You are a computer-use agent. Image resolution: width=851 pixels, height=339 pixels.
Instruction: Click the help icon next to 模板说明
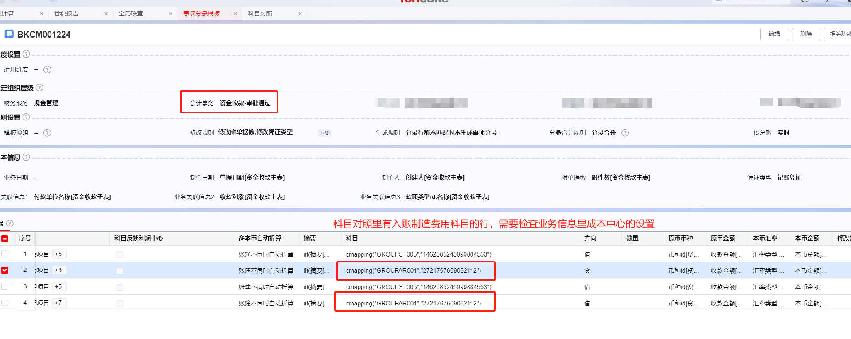(x=47, y=133)
